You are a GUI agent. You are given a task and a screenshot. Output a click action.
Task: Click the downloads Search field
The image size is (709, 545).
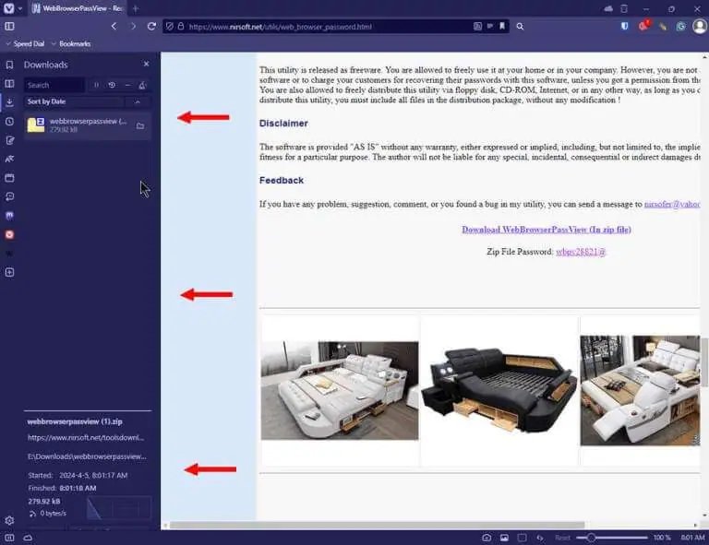pyautogui.click(x=54, y=85)
